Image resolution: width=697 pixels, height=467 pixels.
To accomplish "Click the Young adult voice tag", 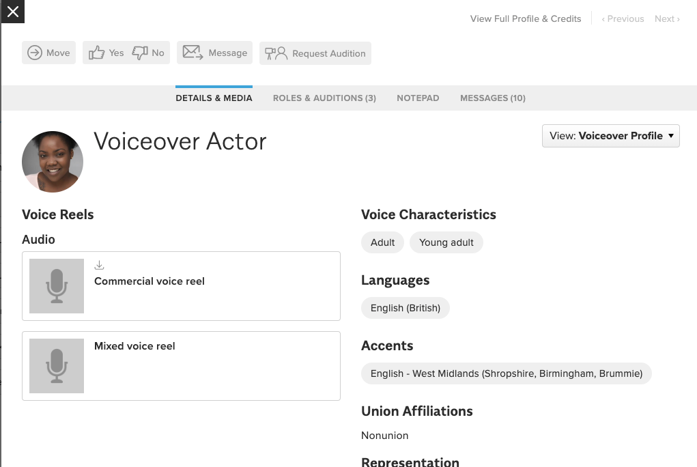I will pyautogui.click(x=446, y=242).
